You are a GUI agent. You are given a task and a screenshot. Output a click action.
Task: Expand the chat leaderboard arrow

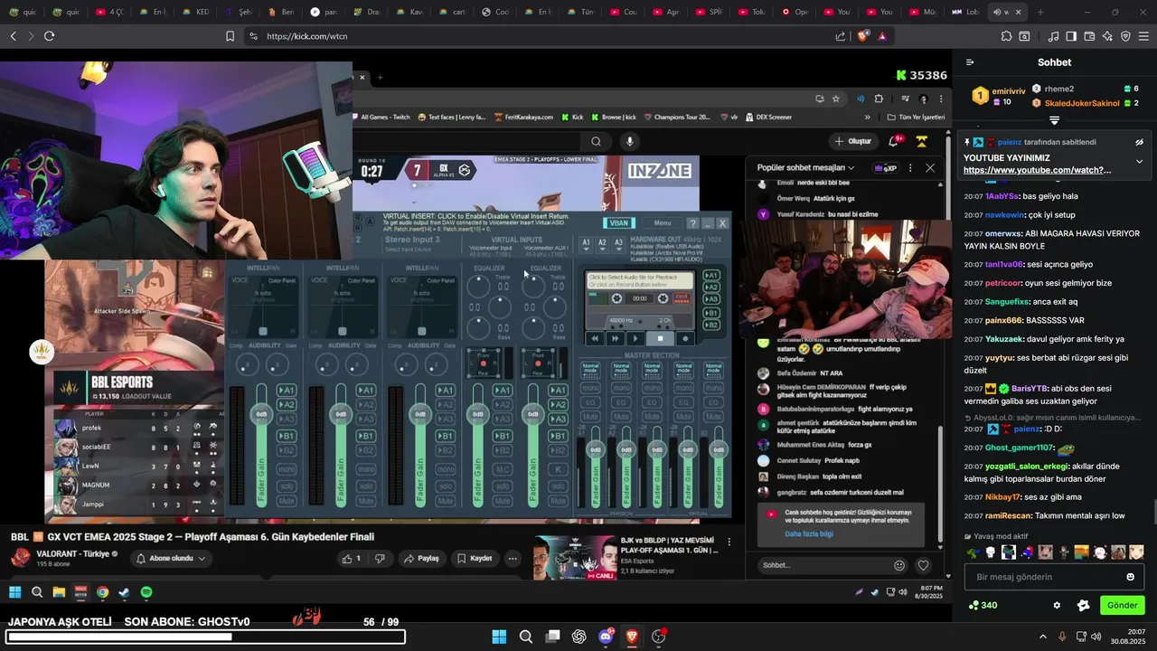pos(1054,120)
